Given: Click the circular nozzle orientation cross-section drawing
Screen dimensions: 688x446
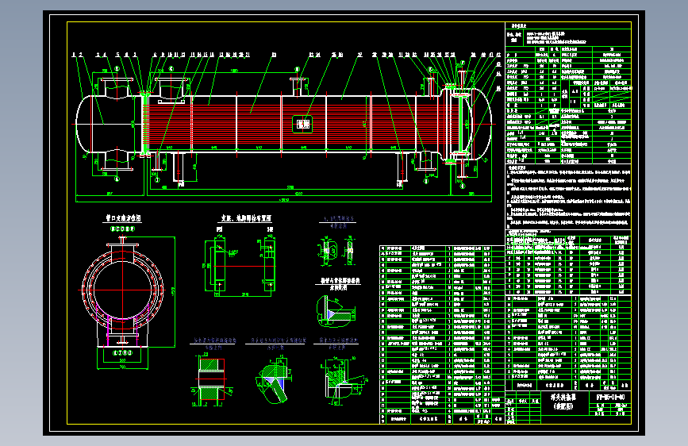Looking at the screenshot, I should 123,290.
